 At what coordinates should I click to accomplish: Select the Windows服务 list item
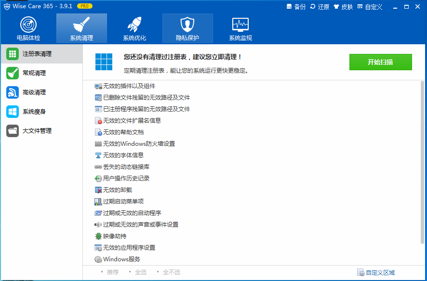pos(121,259)
